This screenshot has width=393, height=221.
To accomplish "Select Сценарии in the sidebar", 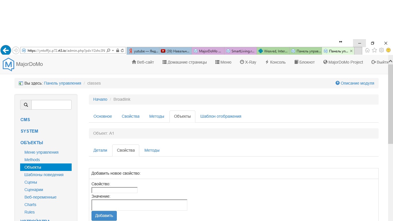I will pyautogui.click(x=34, y=190).
